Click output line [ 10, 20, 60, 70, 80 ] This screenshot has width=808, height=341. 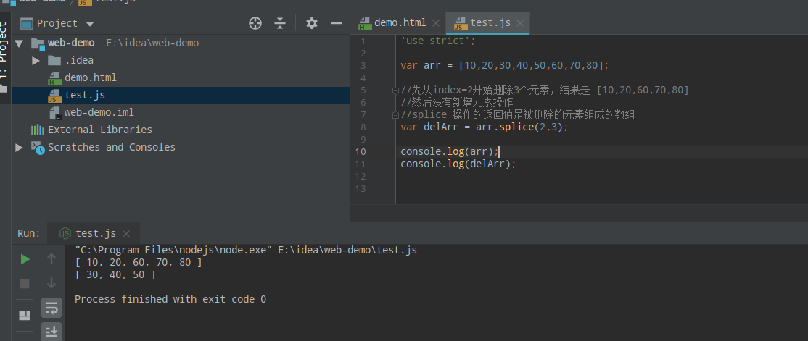point(138,263)
